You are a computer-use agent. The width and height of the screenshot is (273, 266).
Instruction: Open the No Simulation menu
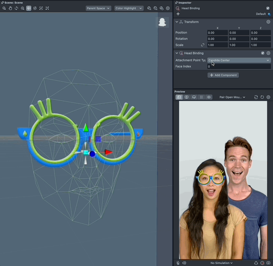[x=221, y=263]
